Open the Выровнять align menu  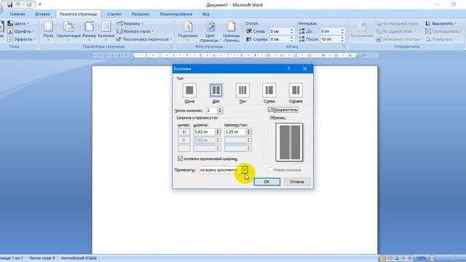pos(441,23)
